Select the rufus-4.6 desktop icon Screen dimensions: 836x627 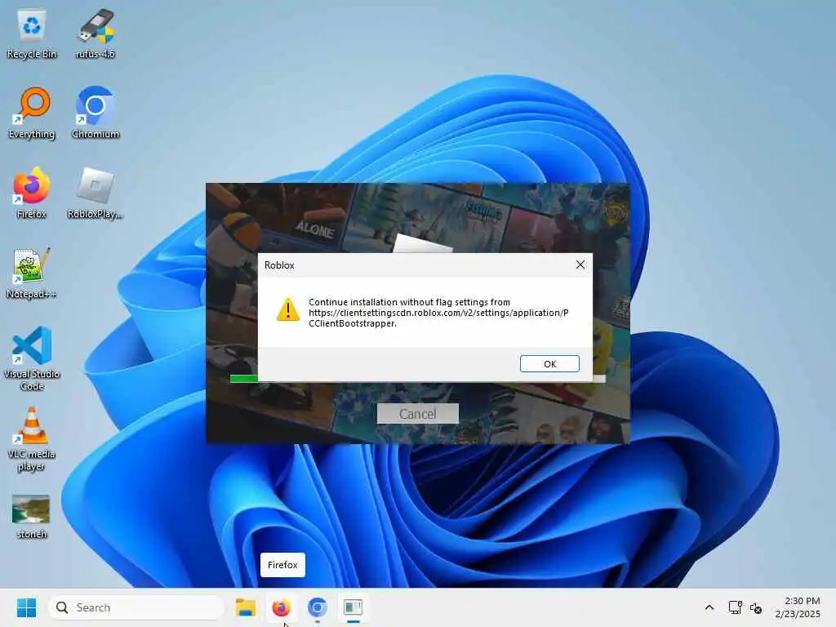click(96, 33)
